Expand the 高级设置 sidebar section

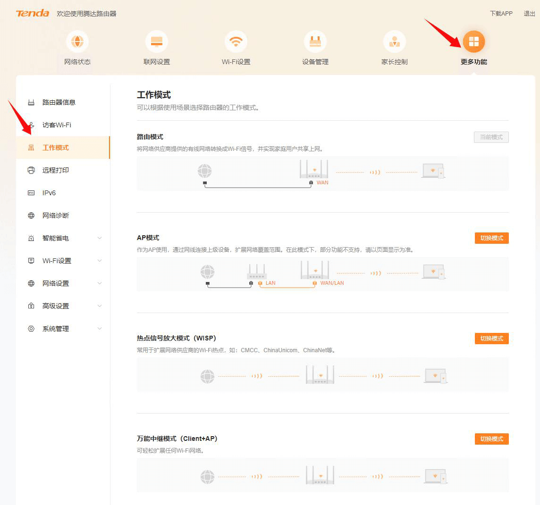(x=100, y=306)
